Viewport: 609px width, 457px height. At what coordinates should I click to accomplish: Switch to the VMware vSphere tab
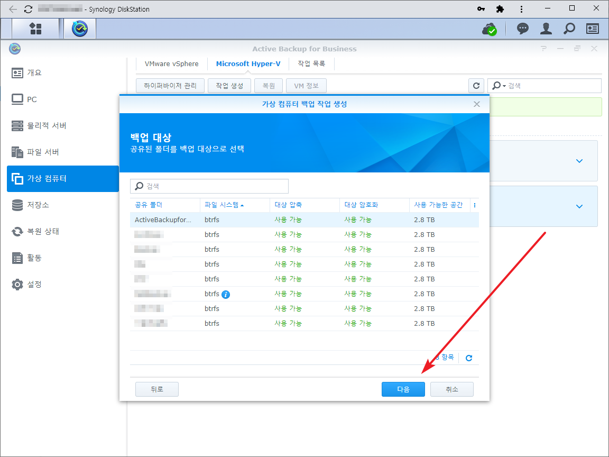(x=171, y=63)
